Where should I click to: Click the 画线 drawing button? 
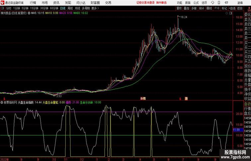209,8
